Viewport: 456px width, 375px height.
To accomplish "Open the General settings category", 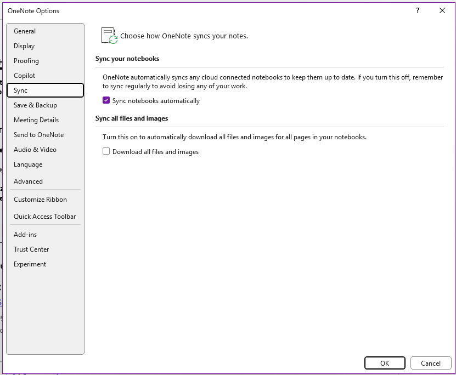I will pos(25,31).
